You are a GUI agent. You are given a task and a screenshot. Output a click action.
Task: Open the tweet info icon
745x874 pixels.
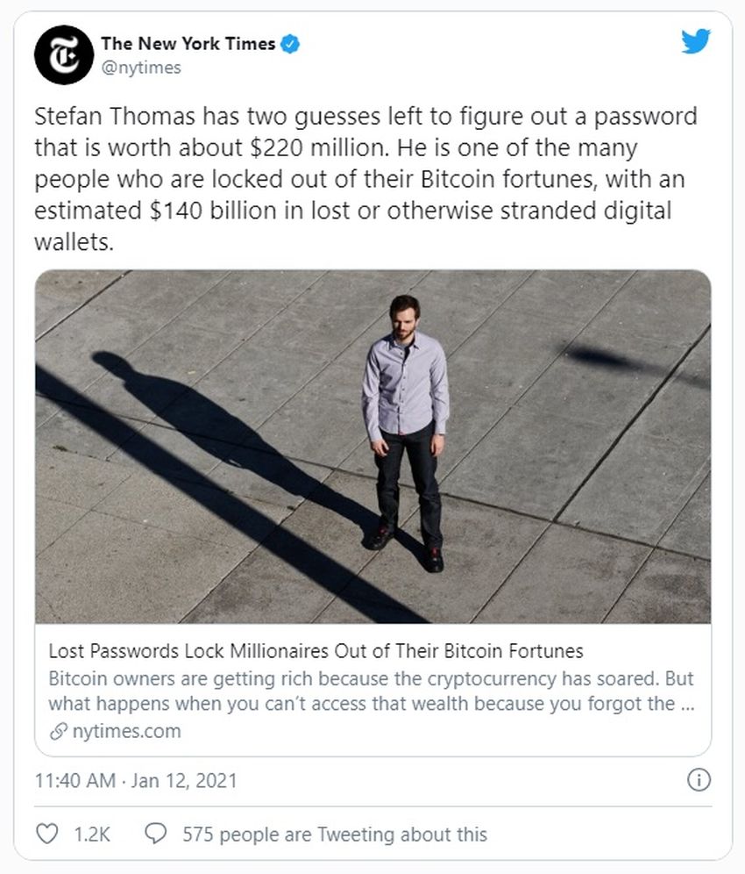699,780
